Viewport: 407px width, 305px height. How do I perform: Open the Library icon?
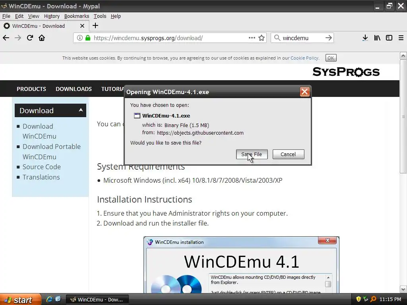tap(377, 38)
